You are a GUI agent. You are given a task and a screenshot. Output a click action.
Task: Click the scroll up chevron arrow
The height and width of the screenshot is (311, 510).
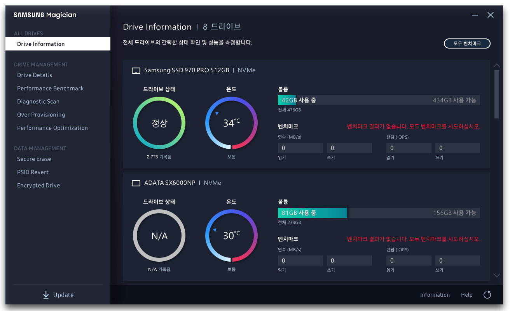tap(496, 66)
